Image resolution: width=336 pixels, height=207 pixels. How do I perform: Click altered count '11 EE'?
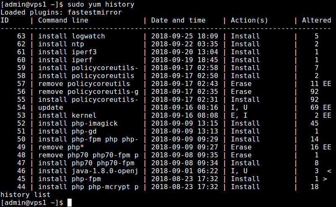point(321,83)
